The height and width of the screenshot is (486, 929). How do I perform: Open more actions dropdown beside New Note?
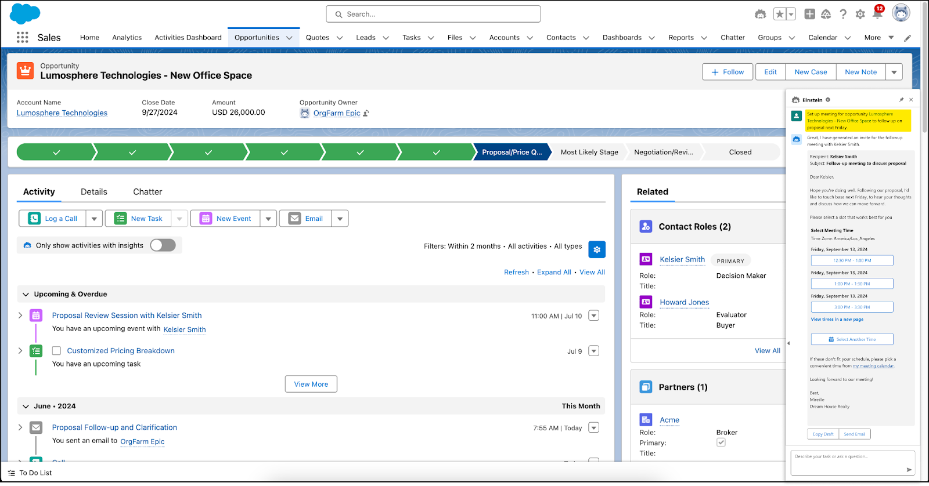894,72
